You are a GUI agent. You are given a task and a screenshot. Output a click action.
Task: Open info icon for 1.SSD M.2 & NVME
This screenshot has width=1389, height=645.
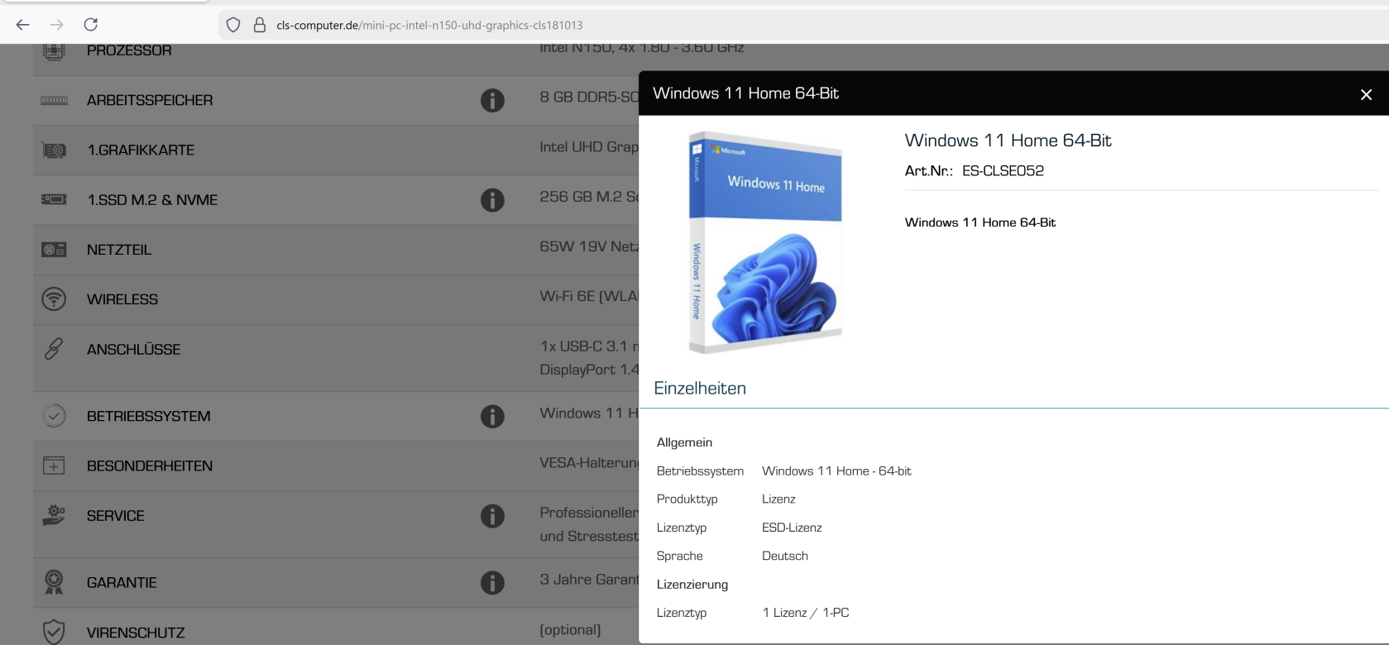pyautogui.click(x=492, y=200)
